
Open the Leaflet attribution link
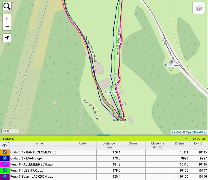(176, 132)
